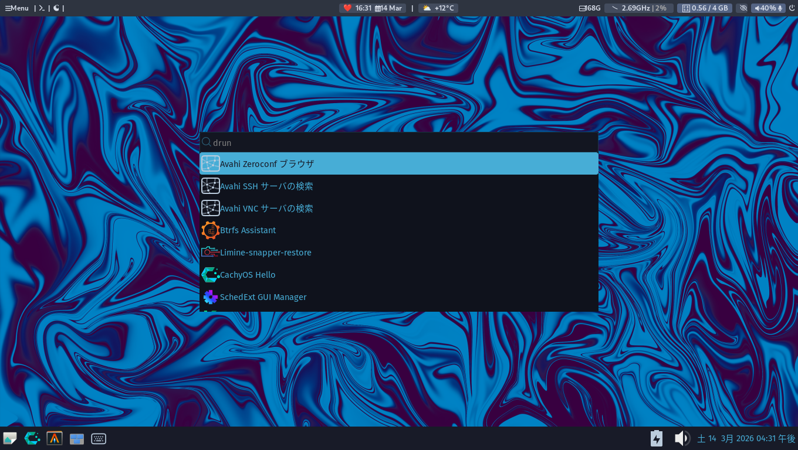Open the workspace switcher icon in bottom panel

tap(77, 439)
